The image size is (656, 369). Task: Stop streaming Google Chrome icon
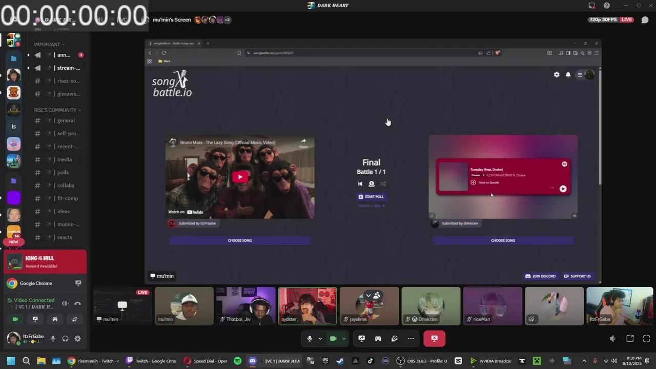tap(78, 283)
